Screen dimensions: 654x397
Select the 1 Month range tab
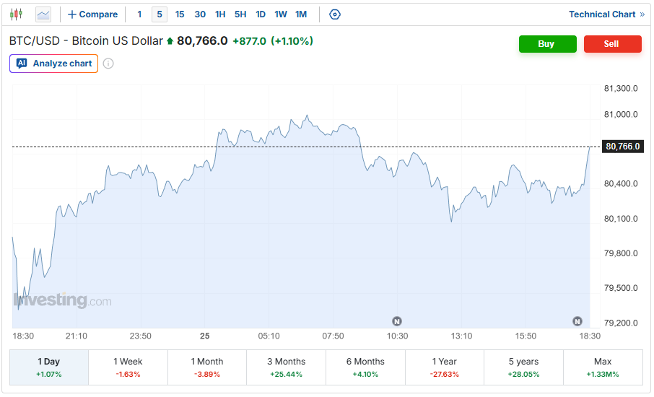[x=207, y=367]
